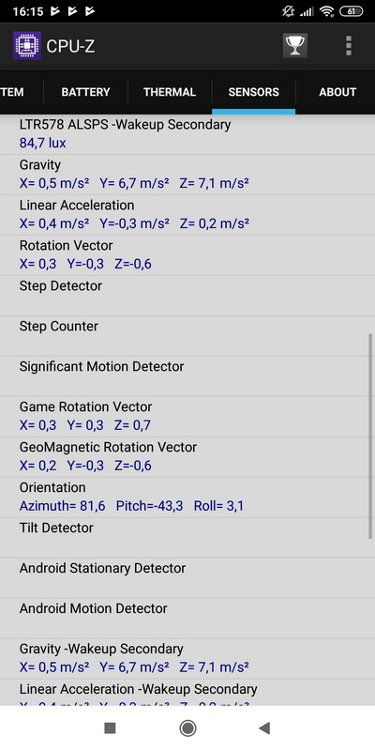
Task: Click the vertical scrollbar on the right edge
Action: (x=370, y=436)
